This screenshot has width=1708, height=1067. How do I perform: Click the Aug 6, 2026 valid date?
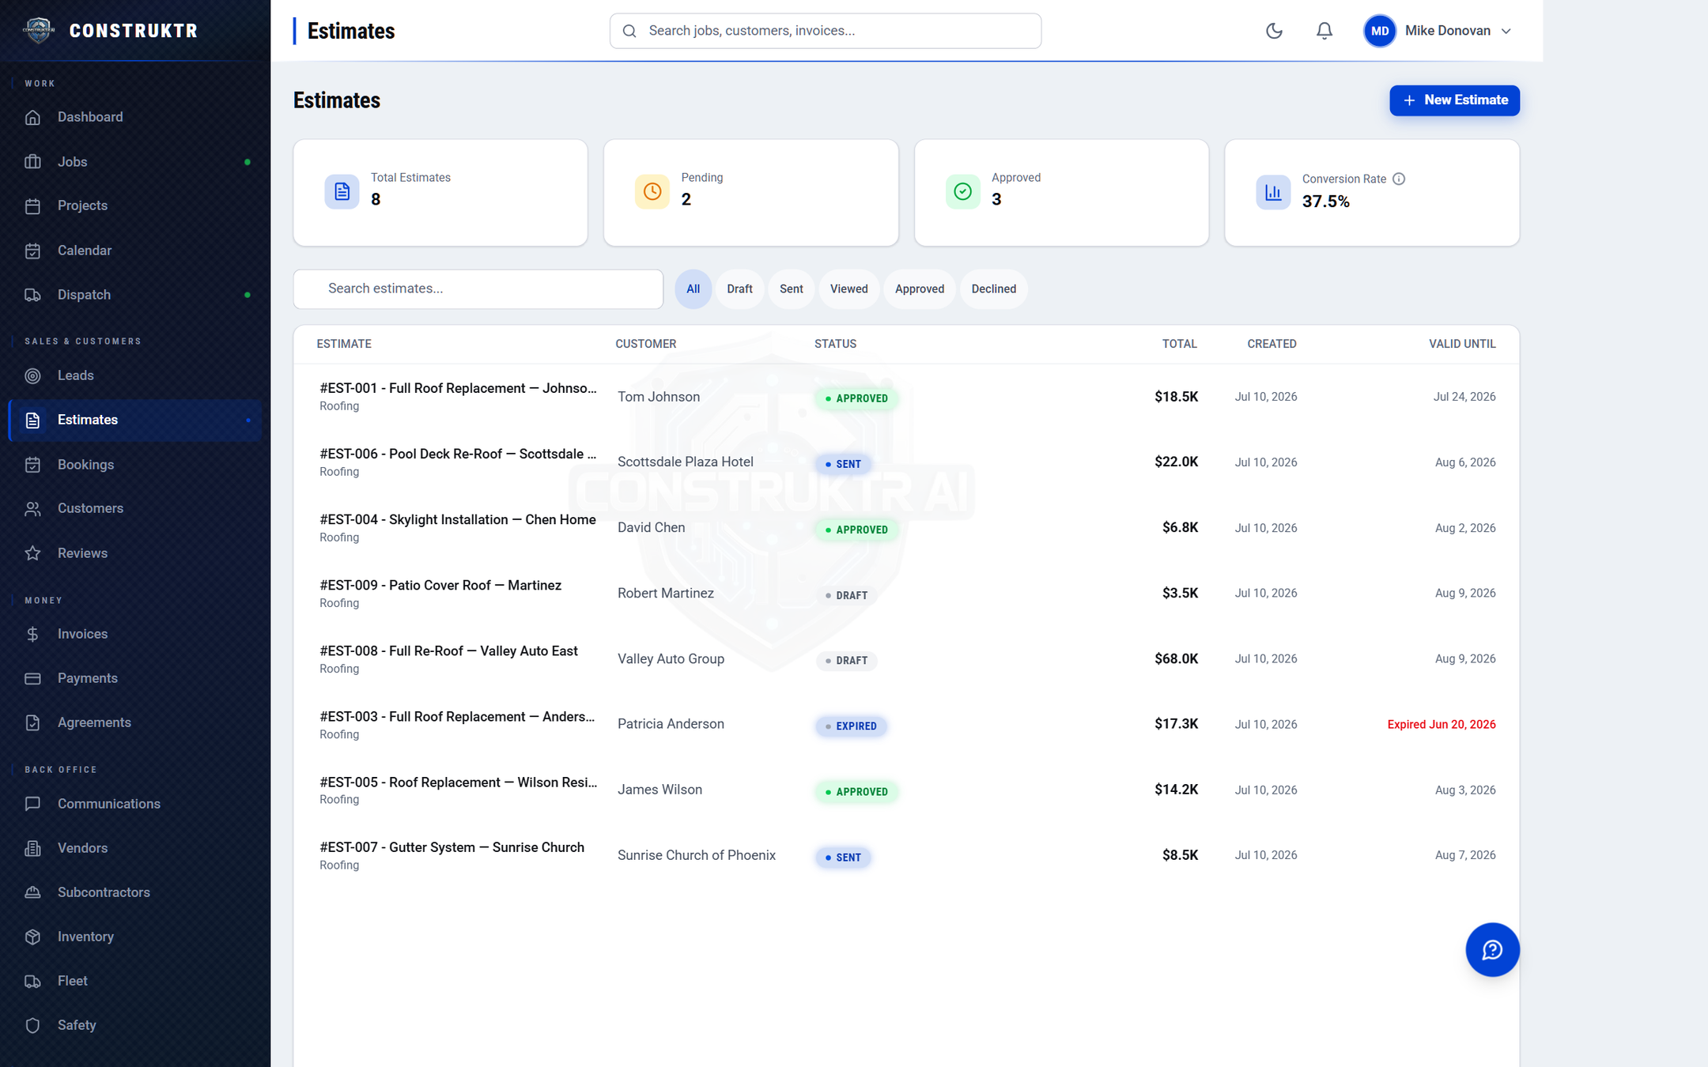[1464, 462]
